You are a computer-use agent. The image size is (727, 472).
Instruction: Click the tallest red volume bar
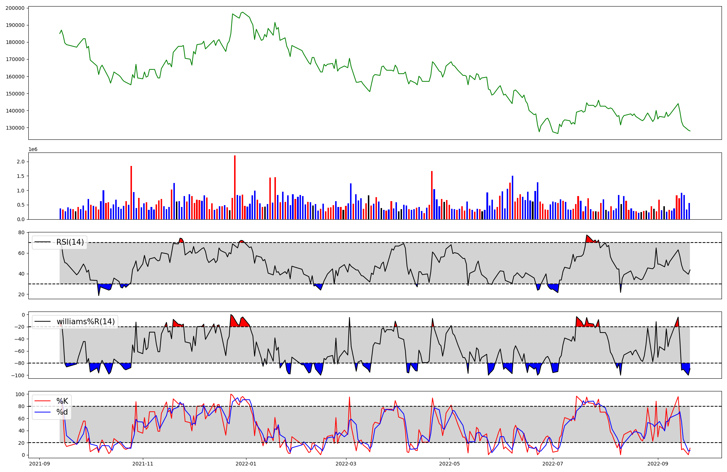coord(235,187)
